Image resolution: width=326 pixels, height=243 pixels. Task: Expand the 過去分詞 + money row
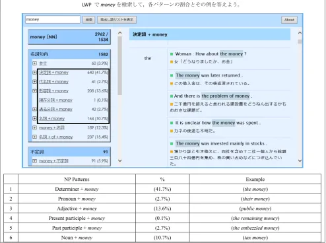[34, 109]
